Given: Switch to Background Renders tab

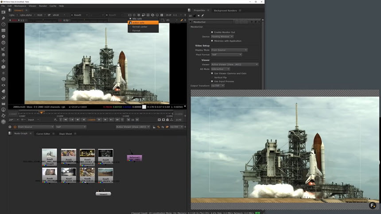Looking at the screenshot, I should tap(225, 11).
